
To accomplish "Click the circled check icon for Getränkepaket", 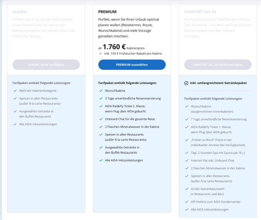I will click(186, 83).
